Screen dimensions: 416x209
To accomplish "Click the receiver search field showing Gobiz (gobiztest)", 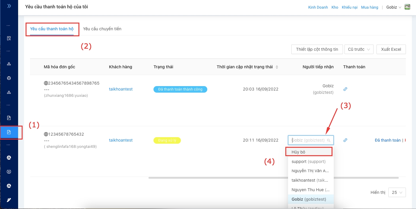I will (309, 140).
